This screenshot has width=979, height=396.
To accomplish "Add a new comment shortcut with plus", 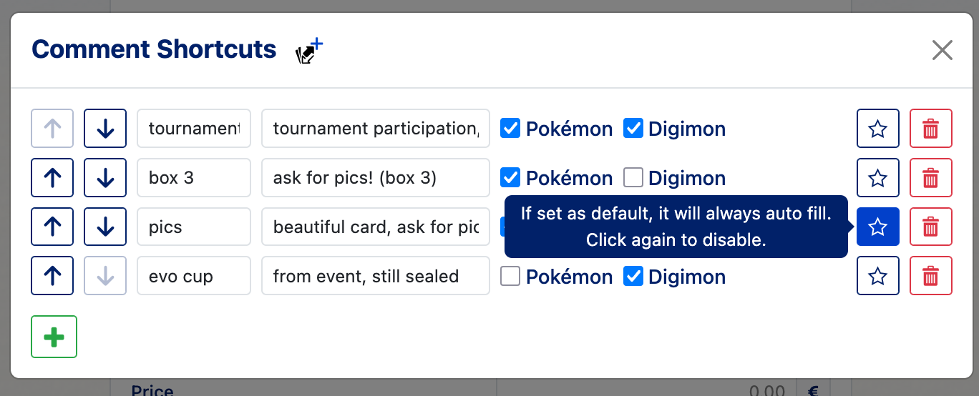I will tap(54, 337).
